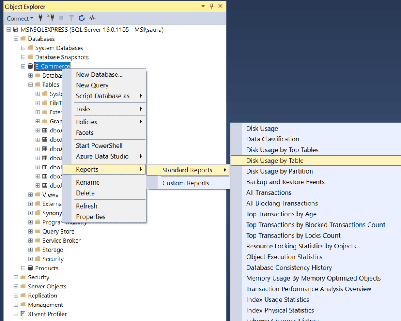
Task: Select the Products database in the tree
Action: (x=44, y=268)
